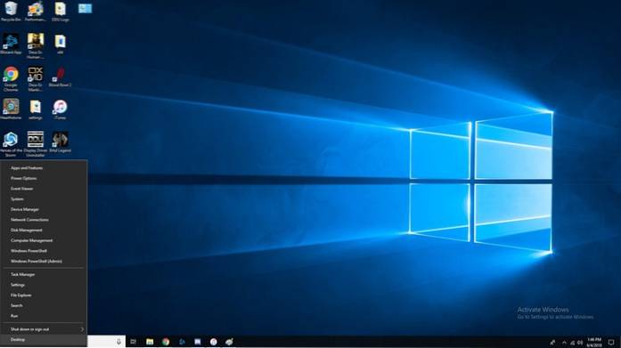Viewport: 621px width, 348px height.
Task: Open the last pinned taskbar app icon
Action: 229,342
